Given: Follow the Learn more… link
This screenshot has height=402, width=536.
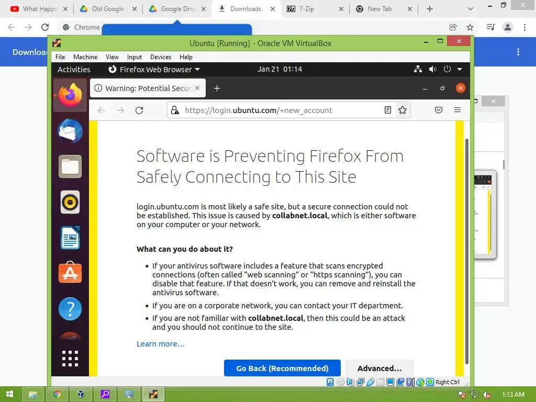Looking at the screenshot, I should coord(161,343).
